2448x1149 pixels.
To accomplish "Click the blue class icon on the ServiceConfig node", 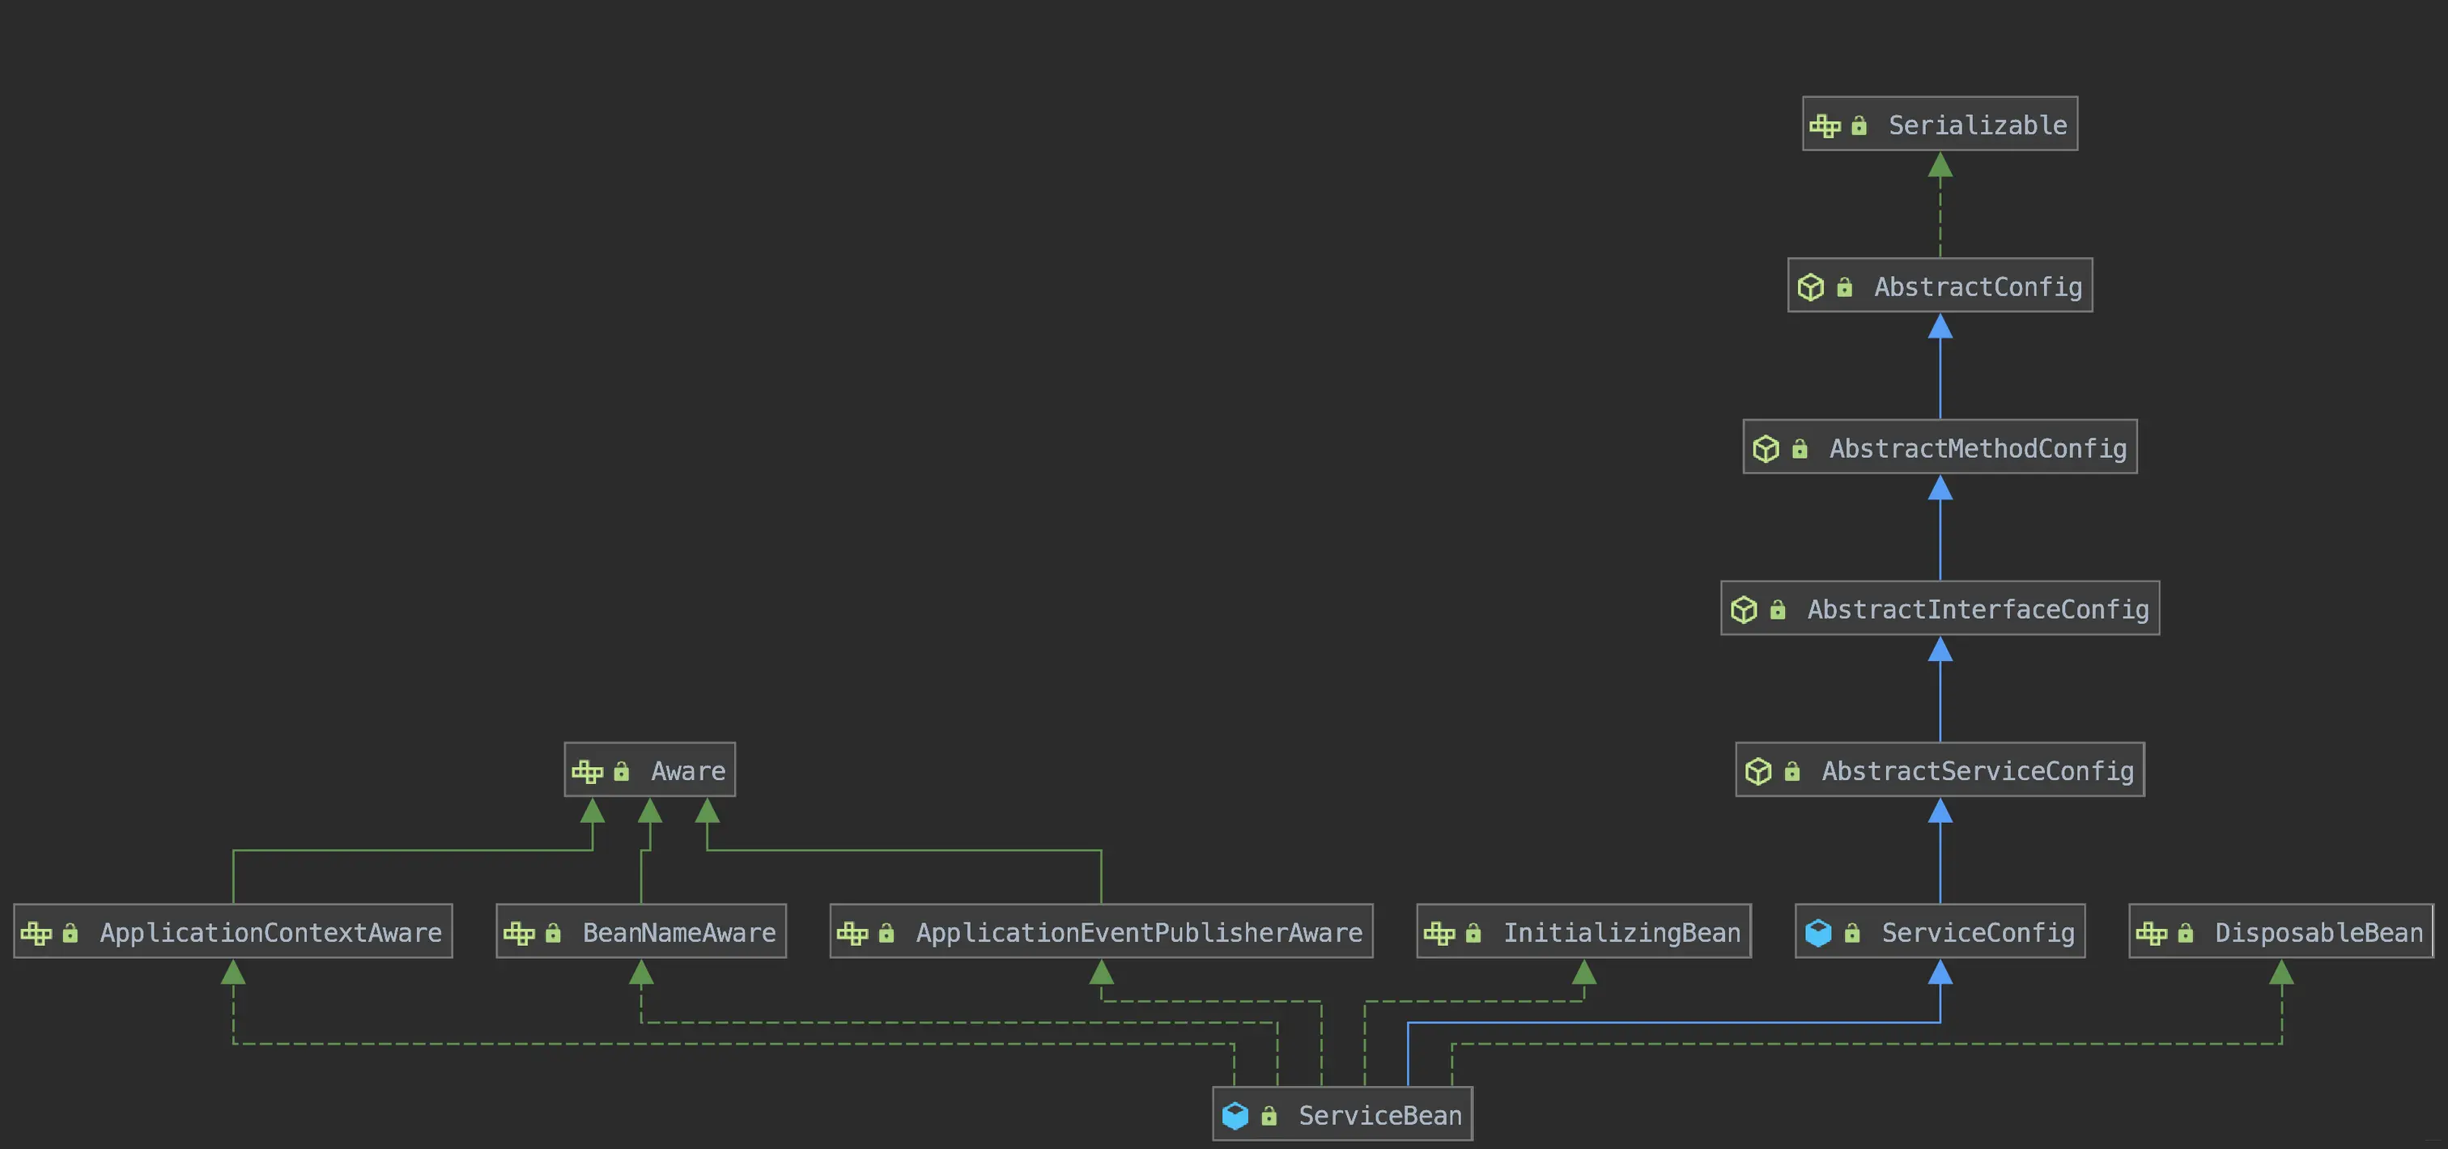I will [x=1818, y=932].
